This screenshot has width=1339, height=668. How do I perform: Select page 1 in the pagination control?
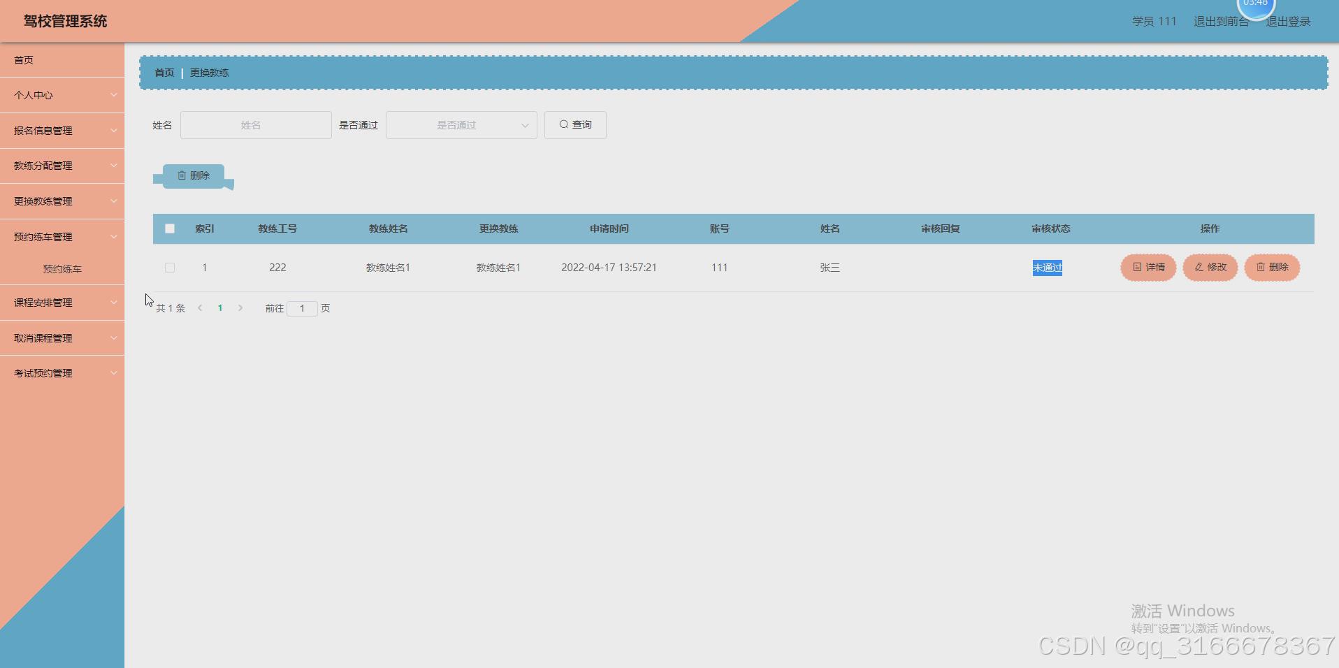click(220, 307)
